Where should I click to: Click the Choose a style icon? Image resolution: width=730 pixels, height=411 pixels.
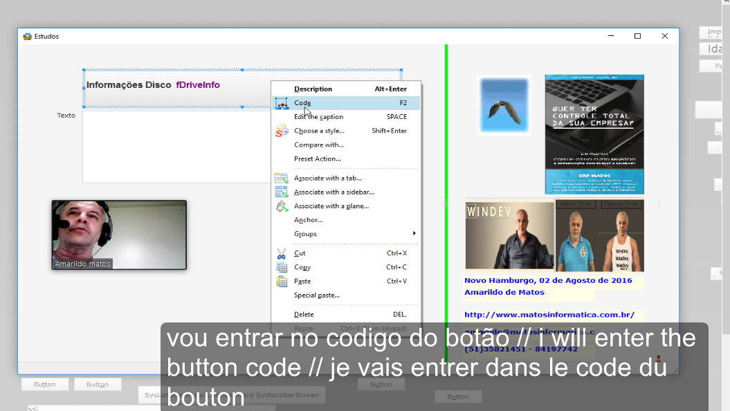[282, 131]
